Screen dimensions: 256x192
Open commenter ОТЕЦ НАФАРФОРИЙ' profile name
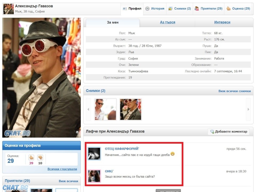click(122, 149)
